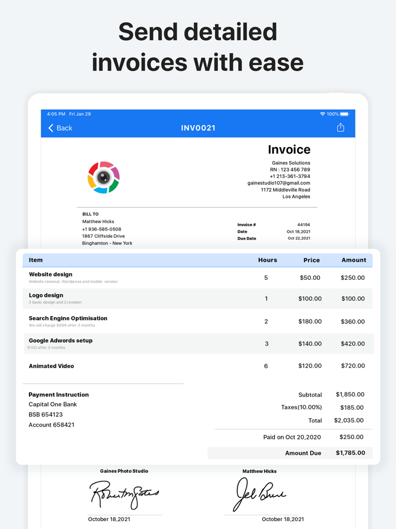The width and height of the screenshot is (396, 529).
Task: Tap the +1 936-585-0508 client phone
Action: (101, 229)
